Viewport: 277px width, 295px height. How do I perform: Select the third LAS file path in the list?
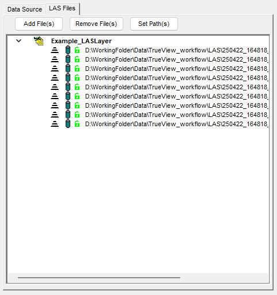coord(177,69)
